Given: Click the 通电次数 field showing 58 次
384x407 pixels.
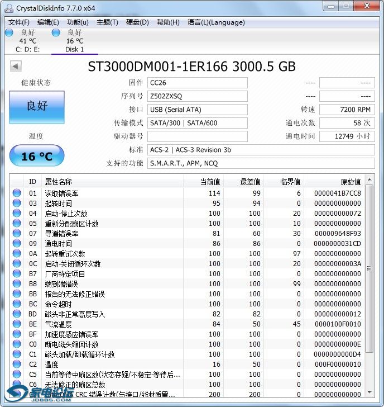Looking at the screenshot, I should point(347,123).
